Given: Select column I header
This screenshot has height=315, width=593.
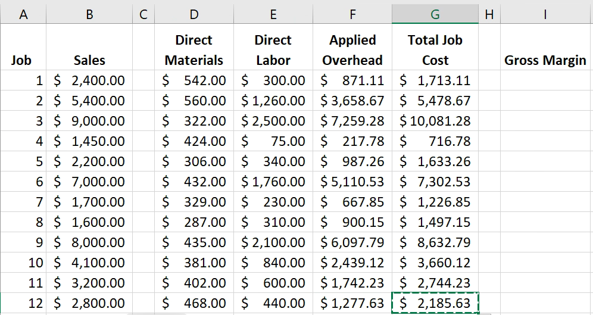Looking at the screenshot, I should pos(546,14).
